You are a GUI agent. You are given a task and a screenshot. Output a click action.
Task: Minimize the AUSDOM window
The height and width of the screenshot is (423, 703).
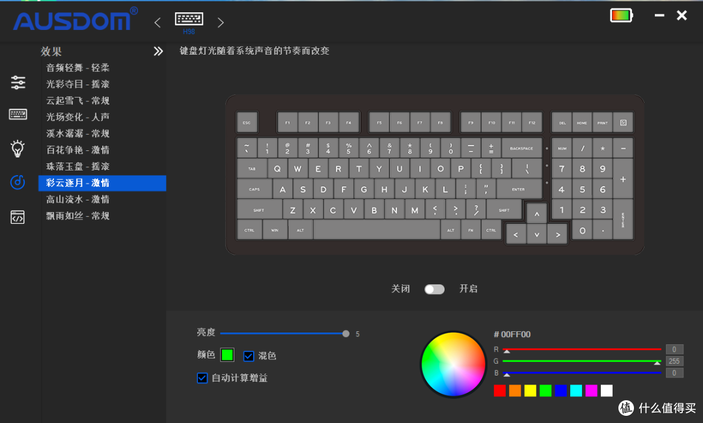tap(659, 15)
